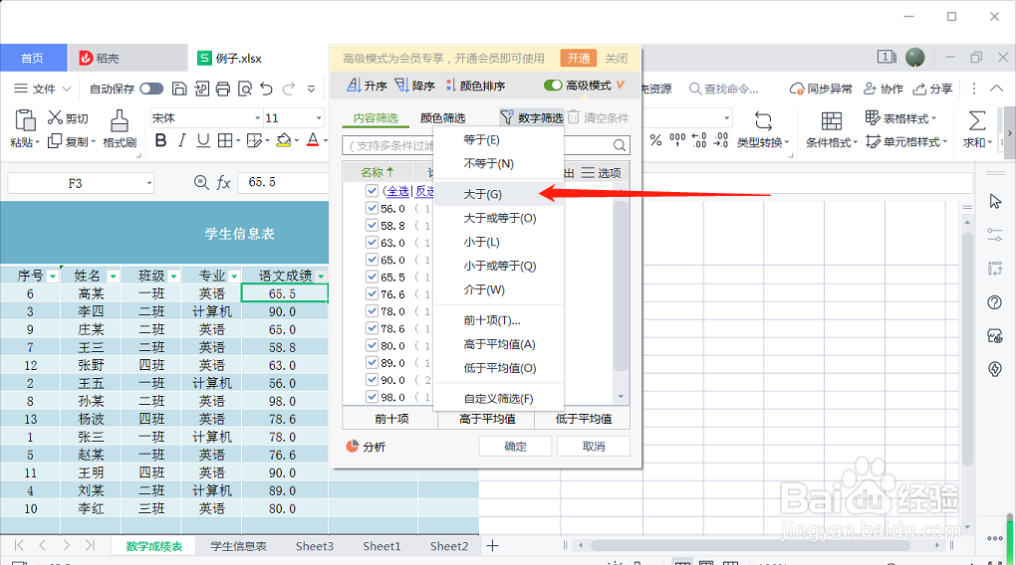Choose 大于(G) from number filter menu
This screenshot has height=565, width=1016.
[x=498, y=194]
